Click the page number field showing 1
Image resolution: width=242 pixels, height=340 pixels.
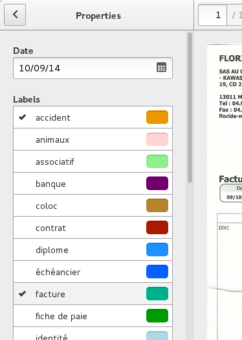pos(212,15)
